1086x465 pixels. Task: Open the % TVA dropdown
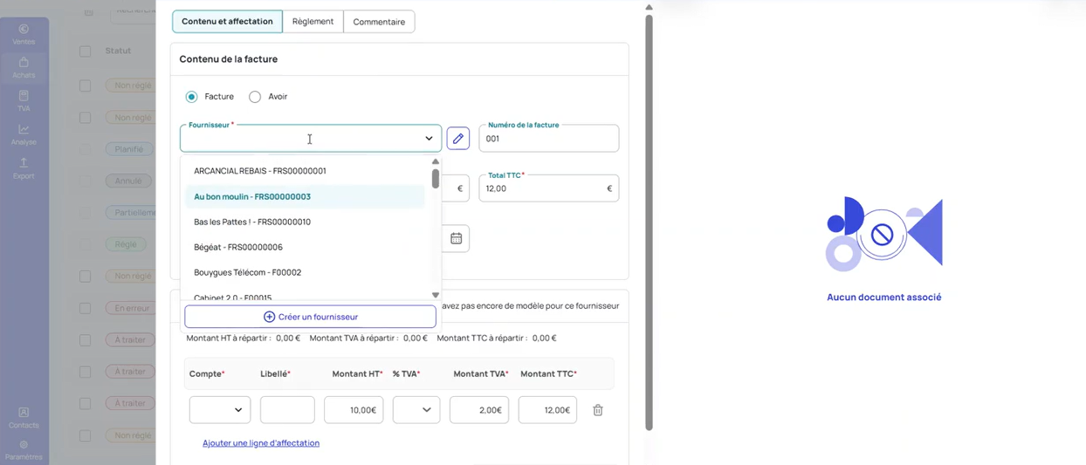416,410
